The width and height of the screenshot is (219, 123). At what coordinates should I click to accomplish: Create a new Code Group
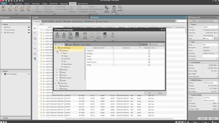pyautogui.click(x=85, y=36)
